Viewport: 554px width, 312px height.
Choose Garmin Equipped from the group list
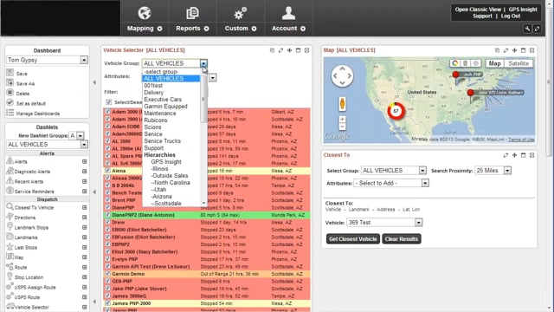click(x=165, y=106)
